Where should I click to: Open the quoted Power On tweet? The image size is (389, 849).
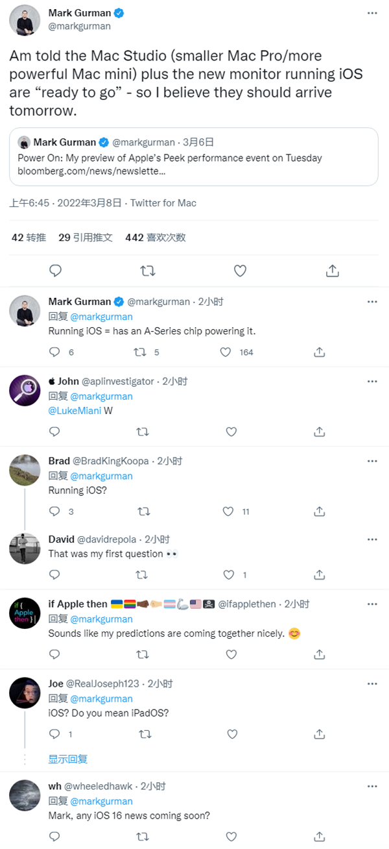[x=194, y=156]
